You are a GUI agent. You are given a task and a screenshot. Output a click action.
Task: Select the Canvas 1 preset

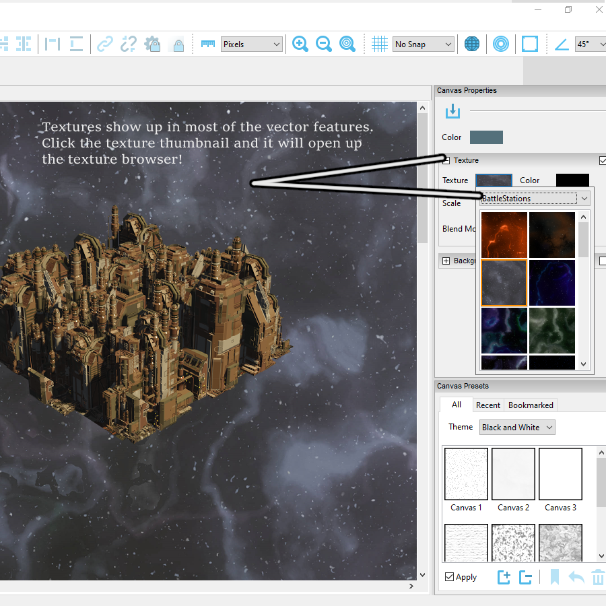pos(466,480)
